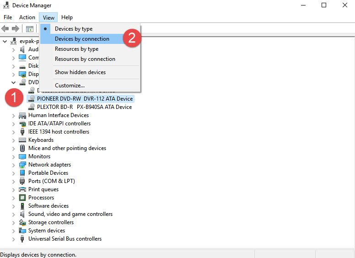This screenshot has width=355, height=258.
Task: Choose Devices by connection view
Action: [x=82, y=39]
